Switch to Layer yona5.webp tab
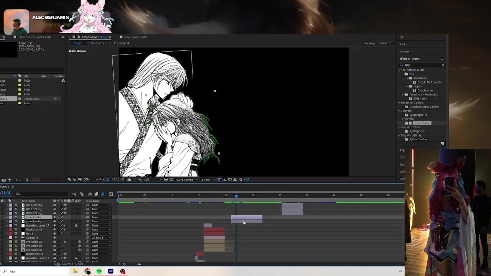The image size is (491, 276). (x=136, y=37)
